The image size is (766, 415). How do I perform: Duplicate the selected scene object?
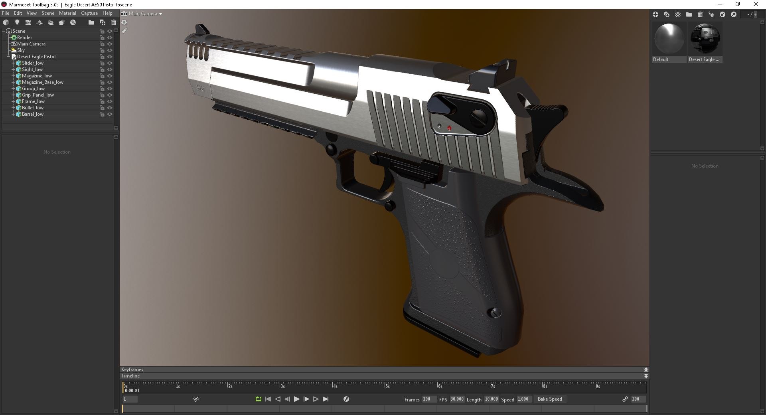103,22
